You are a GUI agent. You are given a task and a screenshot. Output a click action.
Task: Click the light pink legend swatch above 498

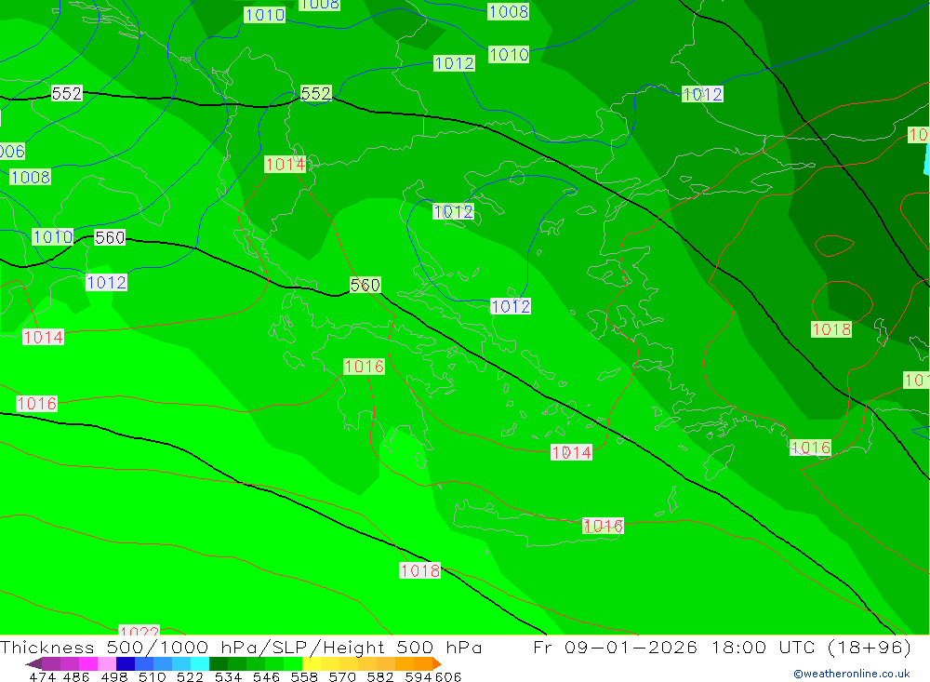[107, 663]
